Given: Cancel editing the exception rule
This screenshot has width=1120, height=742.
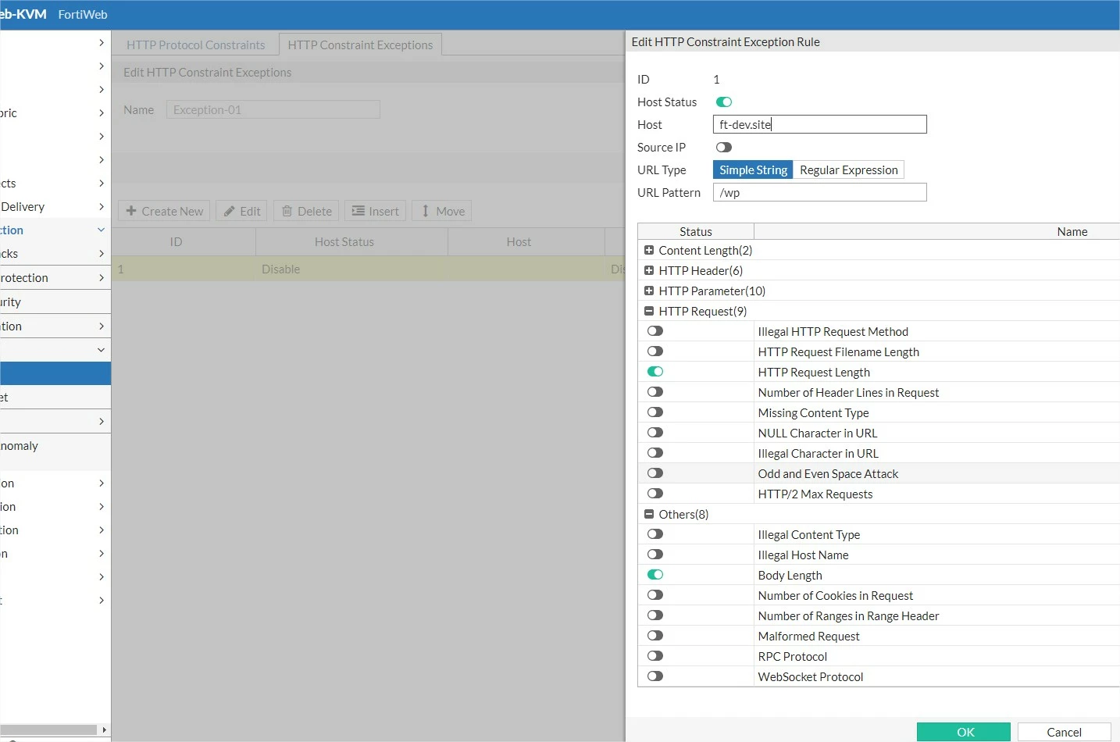Looking at the screenshot, I should click(1064, 732).
